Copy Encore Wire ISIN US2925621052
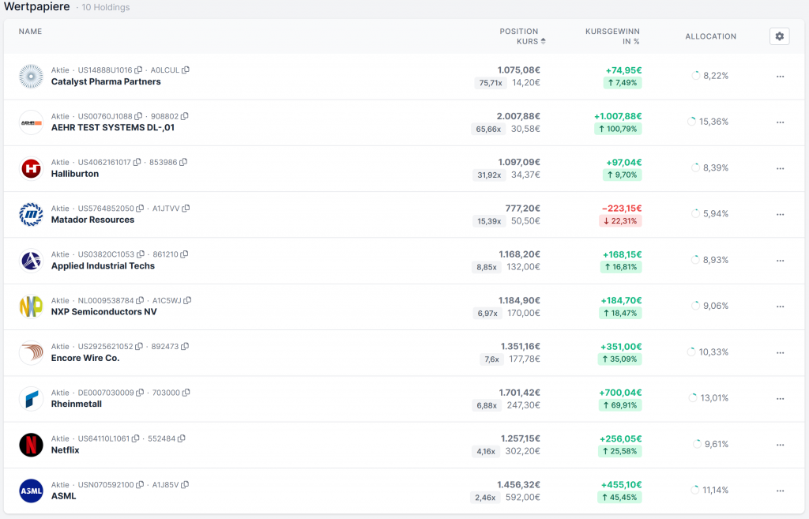The height and width of the screenshot is (519, 809). 139,346
